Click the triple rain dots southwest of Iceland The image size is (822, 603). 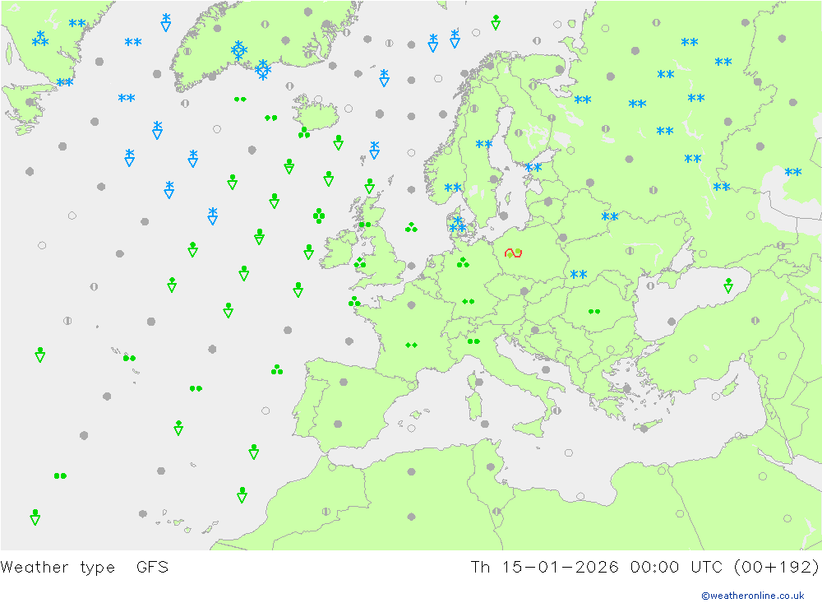(x=304, y=132)
